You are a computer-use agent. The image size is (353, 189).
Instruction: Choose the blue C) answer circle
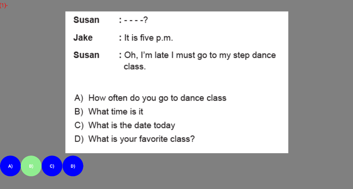[52, 166]
